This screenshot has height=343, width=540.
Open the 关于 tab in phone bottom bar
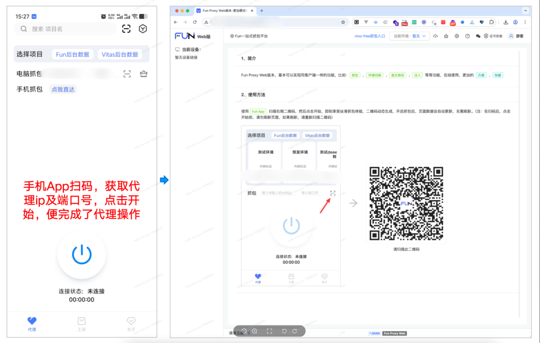pyautogui.click(x=131, y=324)
